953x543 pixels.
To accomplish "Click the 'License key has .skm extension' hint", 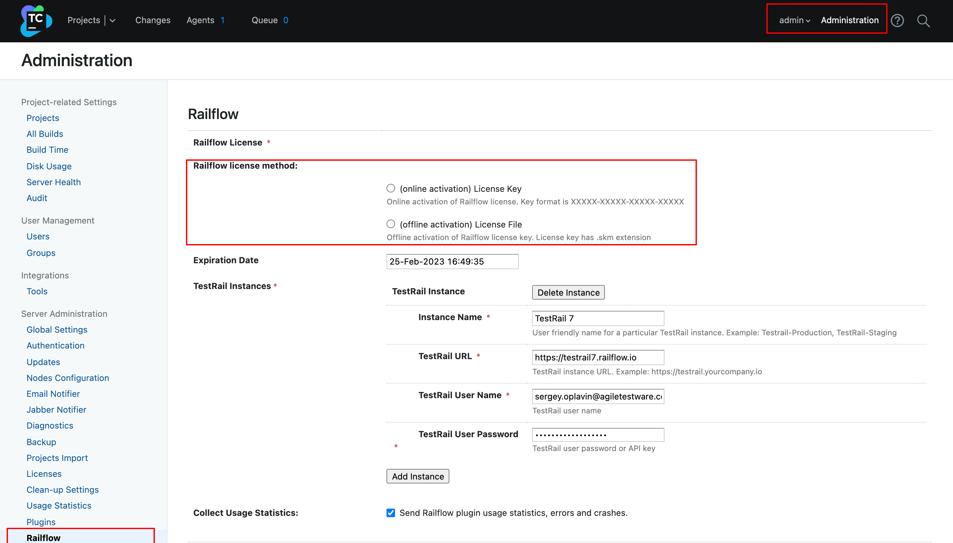I will (x=593, y=237).
